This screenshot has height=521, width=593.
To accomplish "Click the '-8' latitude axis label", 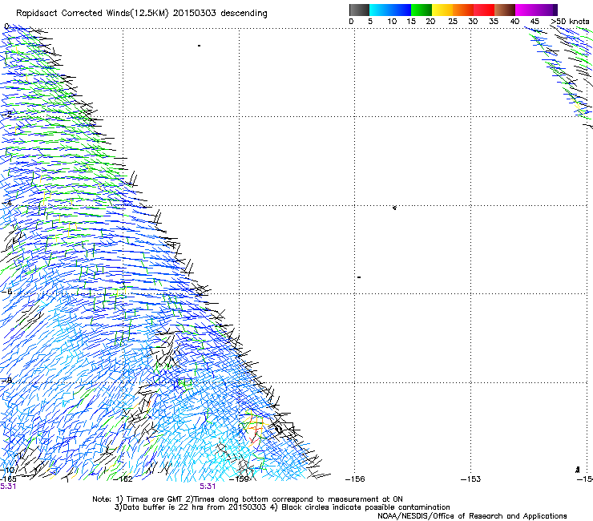I will (x=7, y=381).
